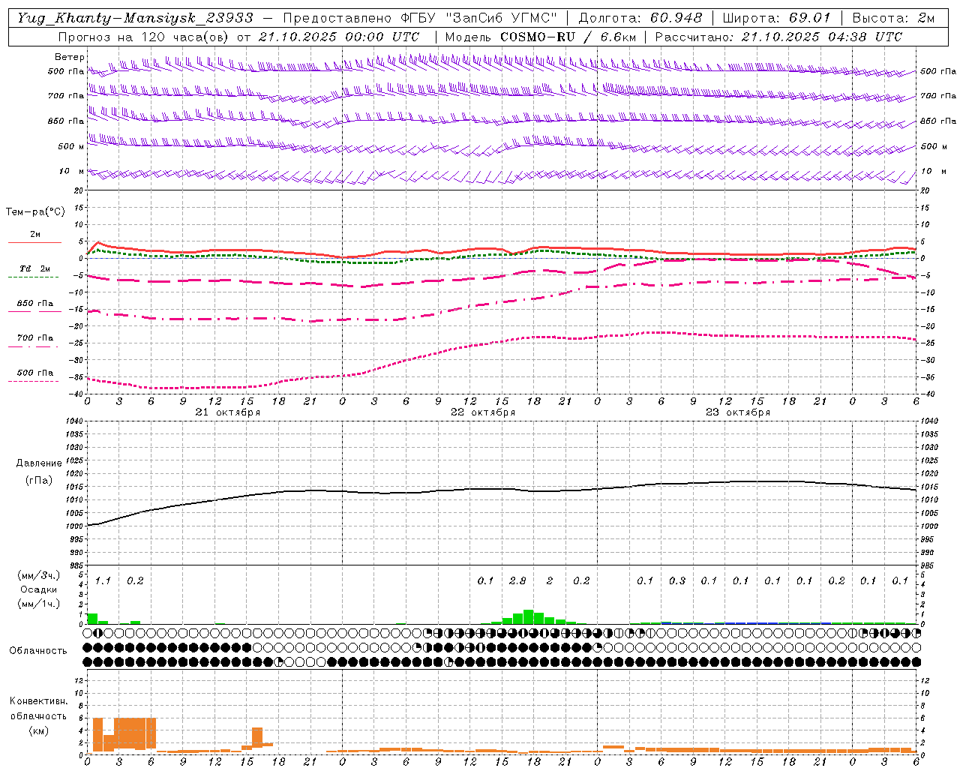This screenshot has width=960, height=768.
Task: Click the 2.8 precipitation amount value
Action: (517, 581)
